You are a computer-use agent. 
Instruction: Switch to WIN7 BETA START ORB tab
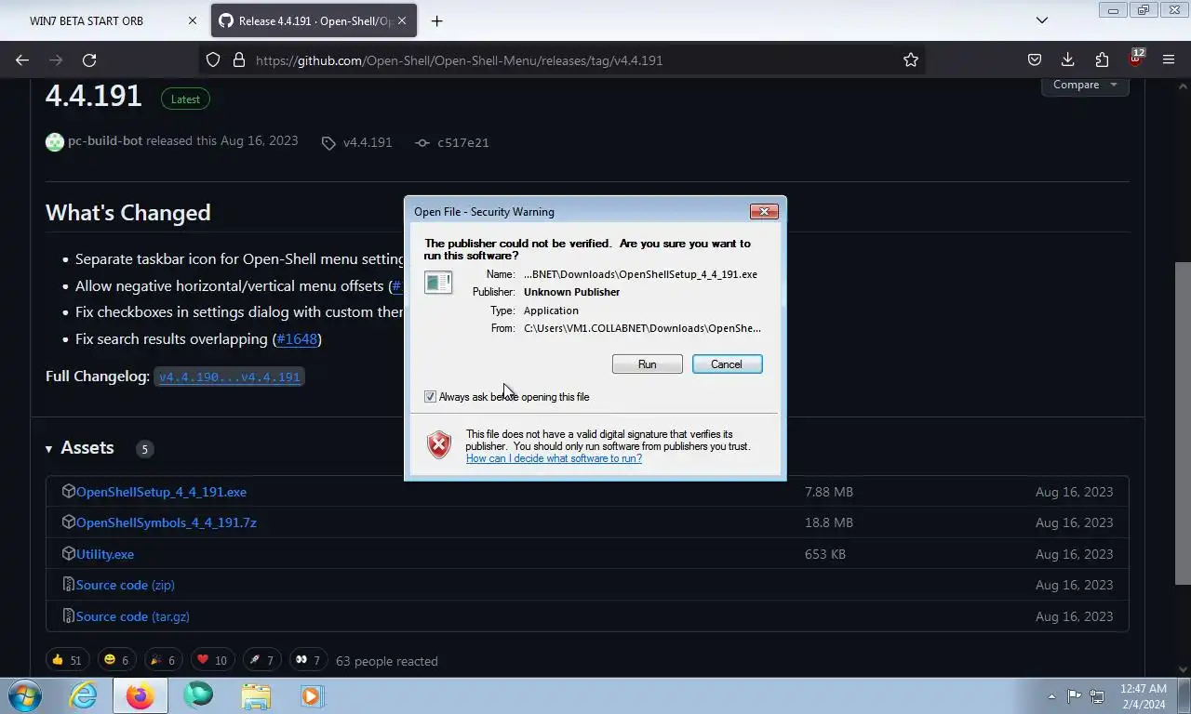click(x=87, y=20)
